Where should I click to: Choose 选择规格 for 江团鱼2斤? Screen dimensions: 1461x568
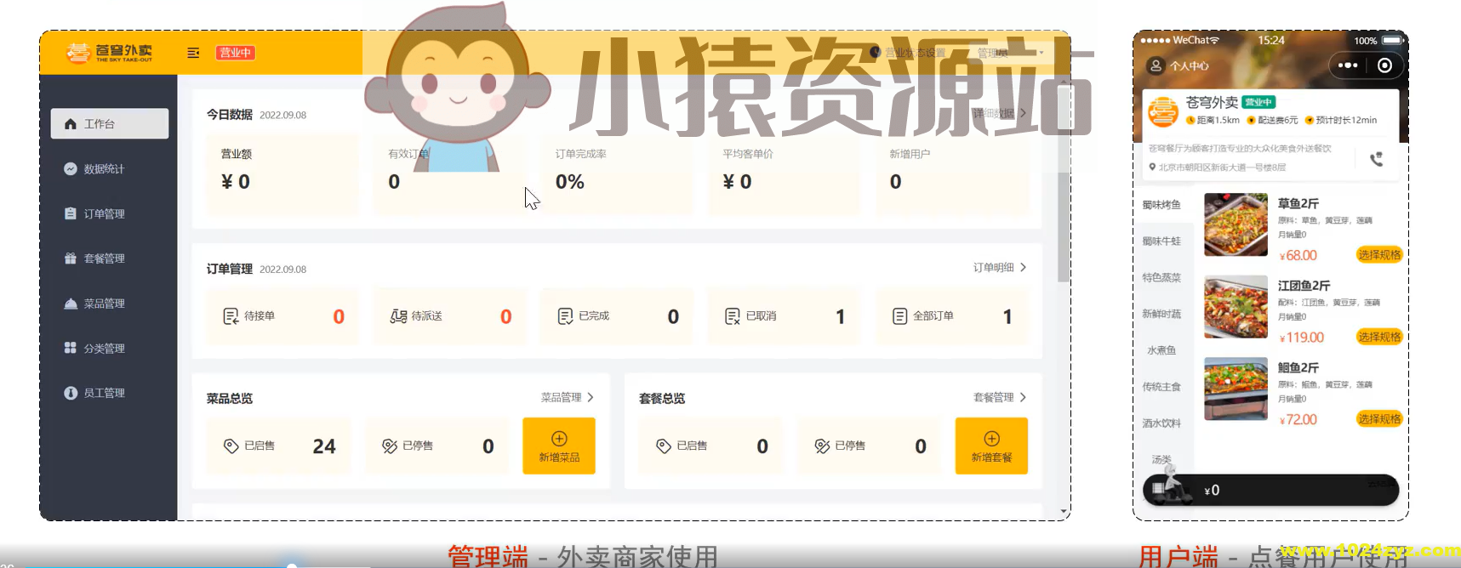tap(1378, 338)
